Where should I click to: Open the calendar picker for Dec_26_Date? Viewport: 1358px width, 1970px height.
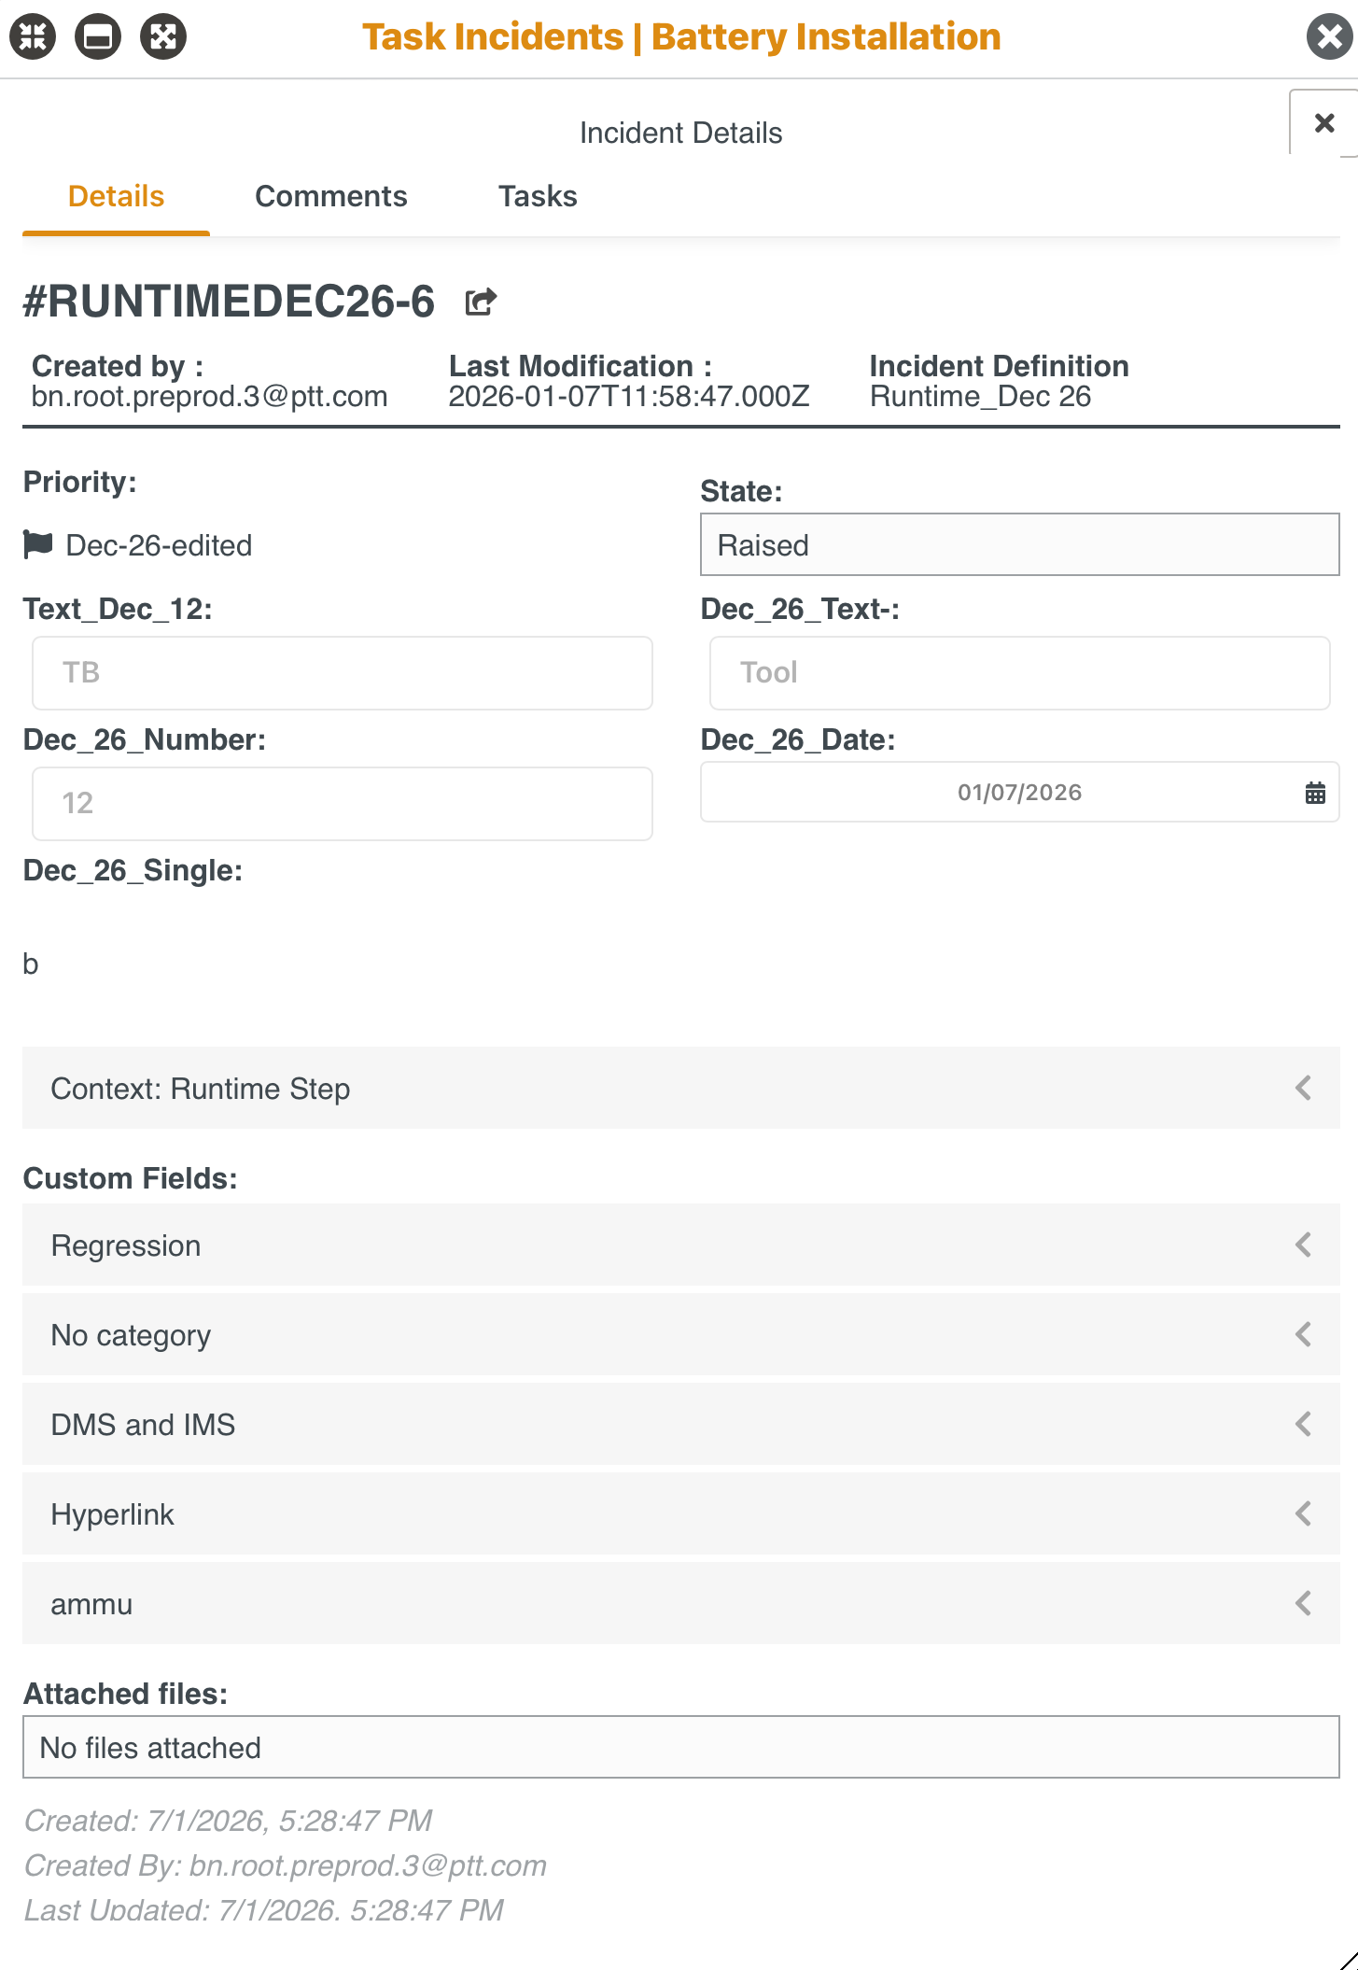point(1314,793)
